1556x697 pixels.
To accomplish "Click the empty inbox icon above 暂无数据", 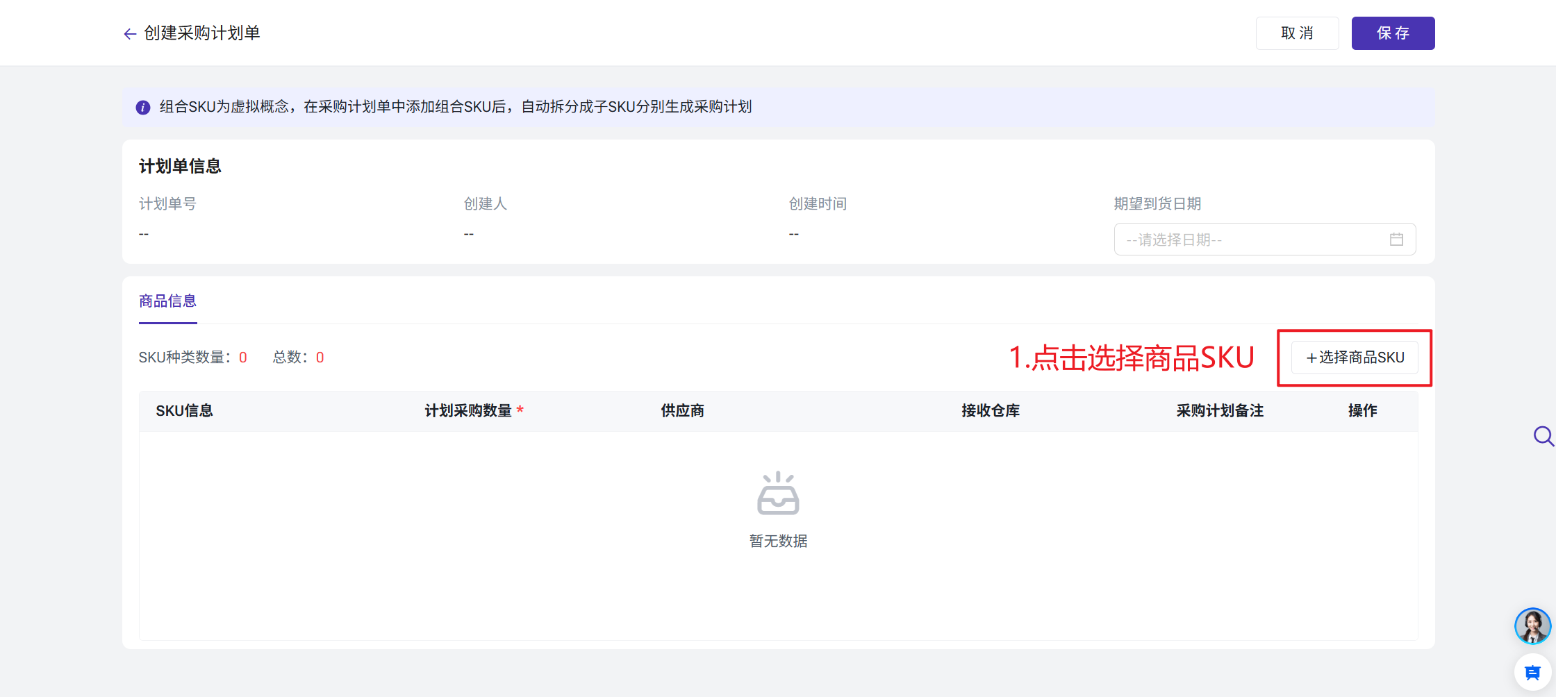I will [778, 493].
